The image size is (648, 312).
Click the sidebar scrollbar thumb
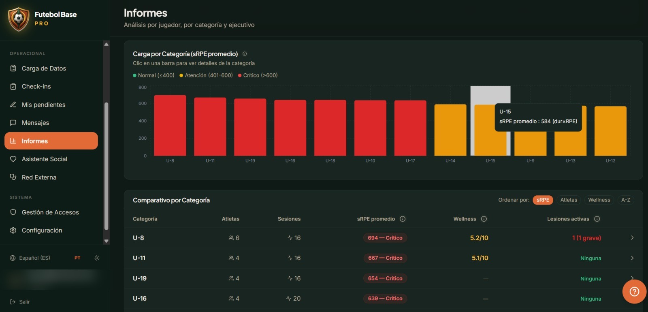[x=106, y=166]
